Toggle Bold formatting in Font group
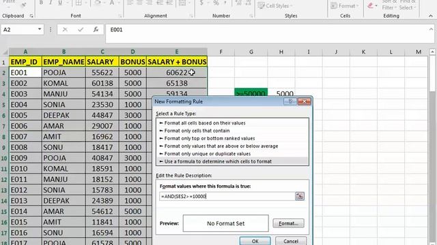The image size is (437, 245). (41, 3)
